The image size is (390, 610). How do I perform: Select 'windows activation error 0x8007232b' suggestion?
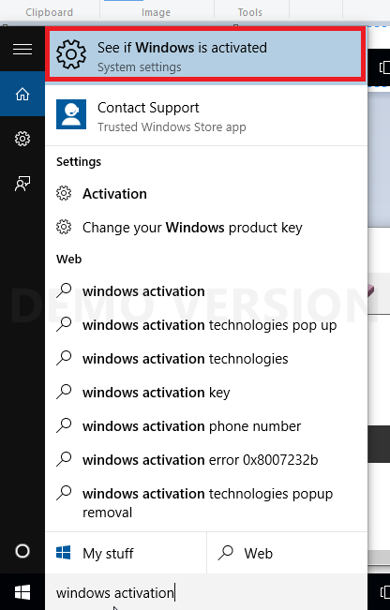(x=206, y=460)
